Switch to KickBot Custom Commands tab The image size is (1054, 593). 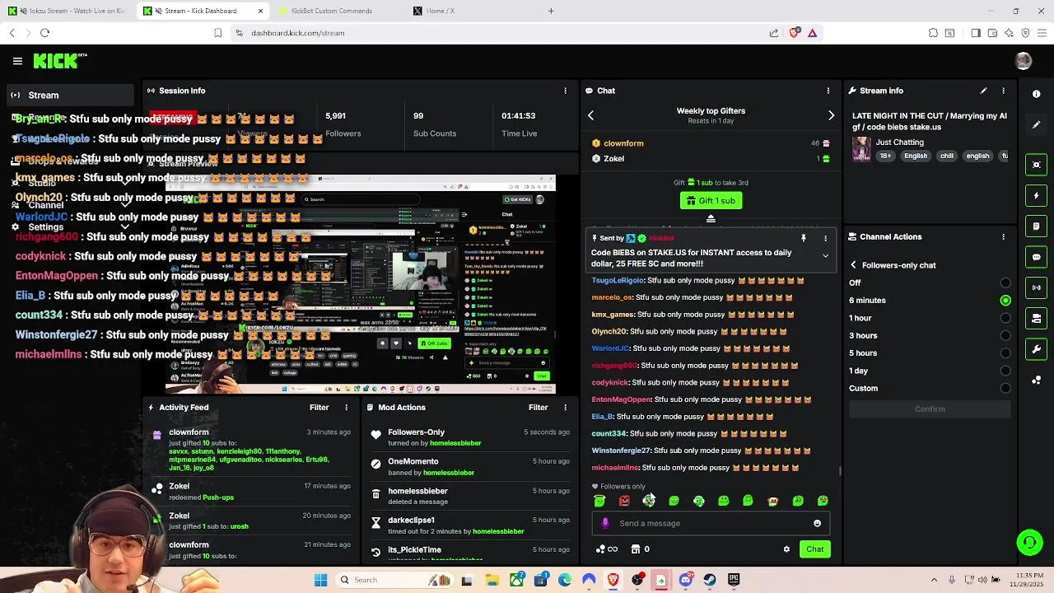339,11
